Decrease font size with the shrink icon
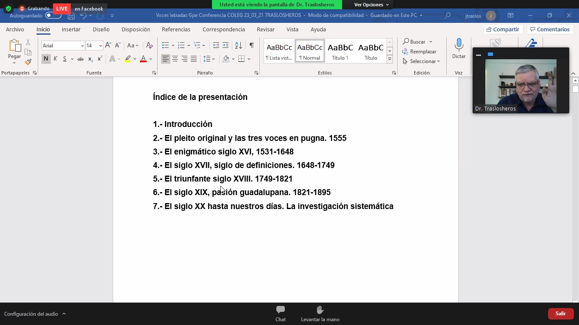 point(118,45)
